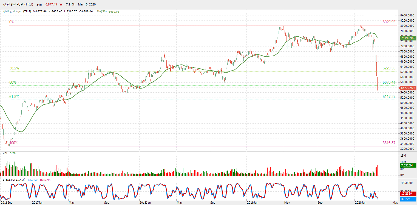Image resolution: width=417 pixels, height=205 pixels.
Task: Click the 2018Jan time axis label
Action: click(144, 203)
